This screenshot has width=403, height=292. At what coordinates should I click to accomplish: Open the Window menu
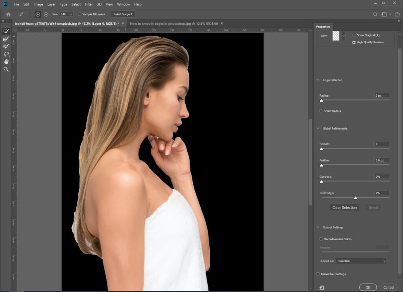pyautogui.click(x=123, y=4)
